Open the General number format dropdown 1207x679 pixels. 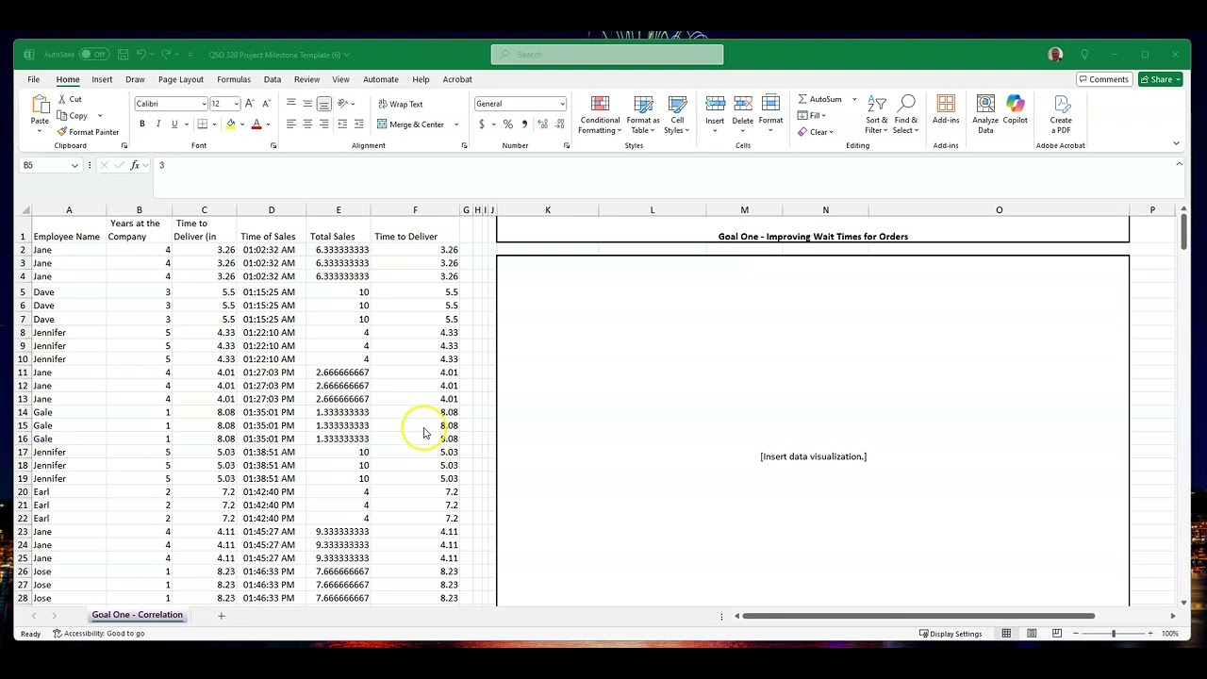[562, 104]
